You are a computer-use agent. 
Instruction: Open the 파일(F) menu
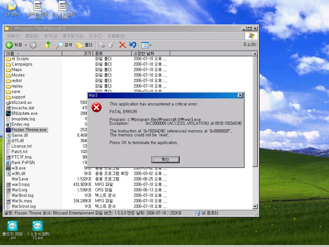(13, 36)
